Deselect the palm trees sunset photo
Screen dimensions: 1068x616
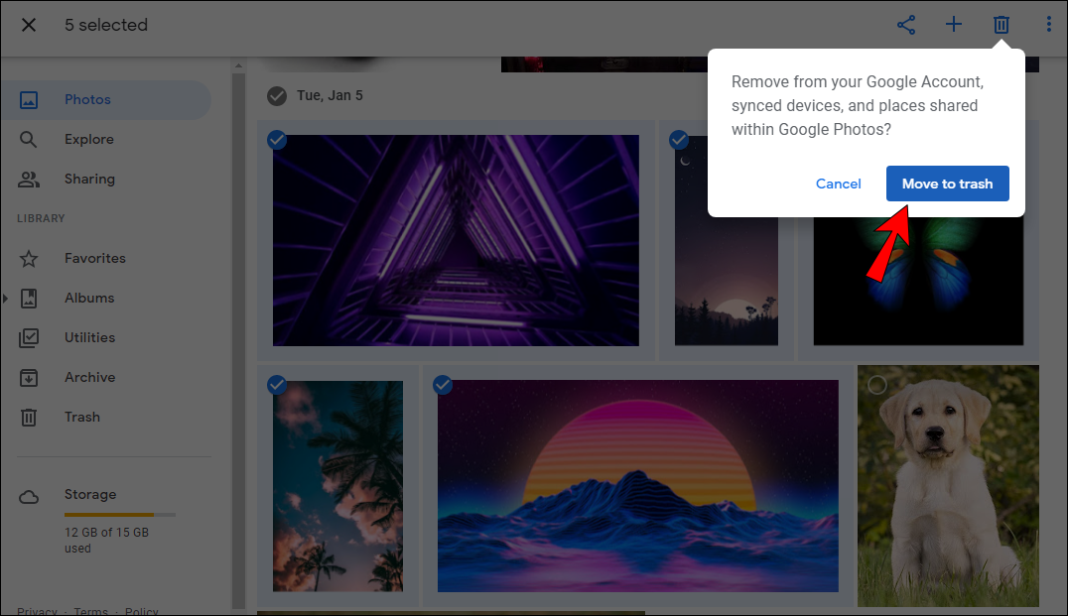pos(277,385)
